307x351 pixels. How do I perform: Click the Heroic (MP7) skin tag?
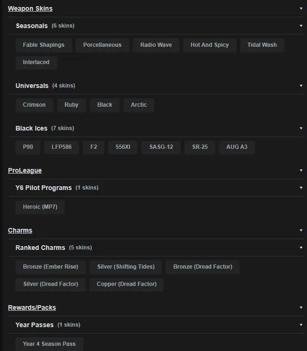[x=40, y=207]
